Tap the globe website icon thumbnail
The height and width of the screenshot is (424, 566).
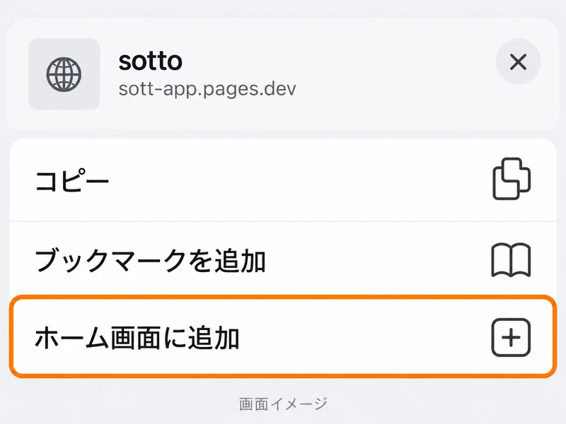pyautogui.click(x=64, y=74)
